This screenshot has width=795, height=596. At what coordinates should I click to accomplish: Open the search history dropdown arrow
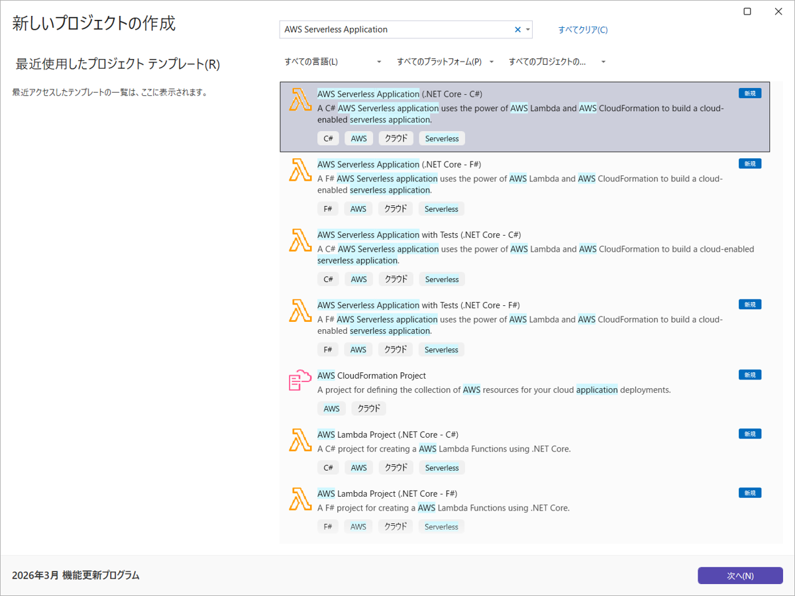pyautogui.click(x=528, y=29)
